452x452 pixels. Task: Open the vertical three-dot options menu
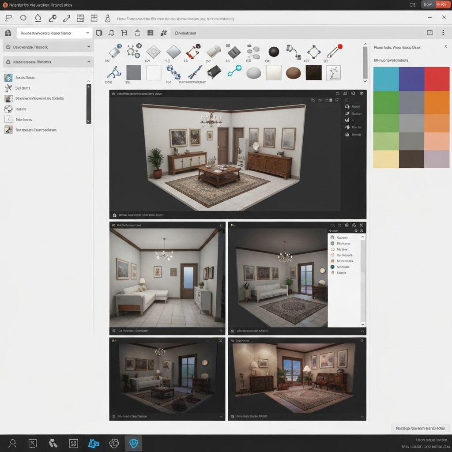[x=443, y=33]
